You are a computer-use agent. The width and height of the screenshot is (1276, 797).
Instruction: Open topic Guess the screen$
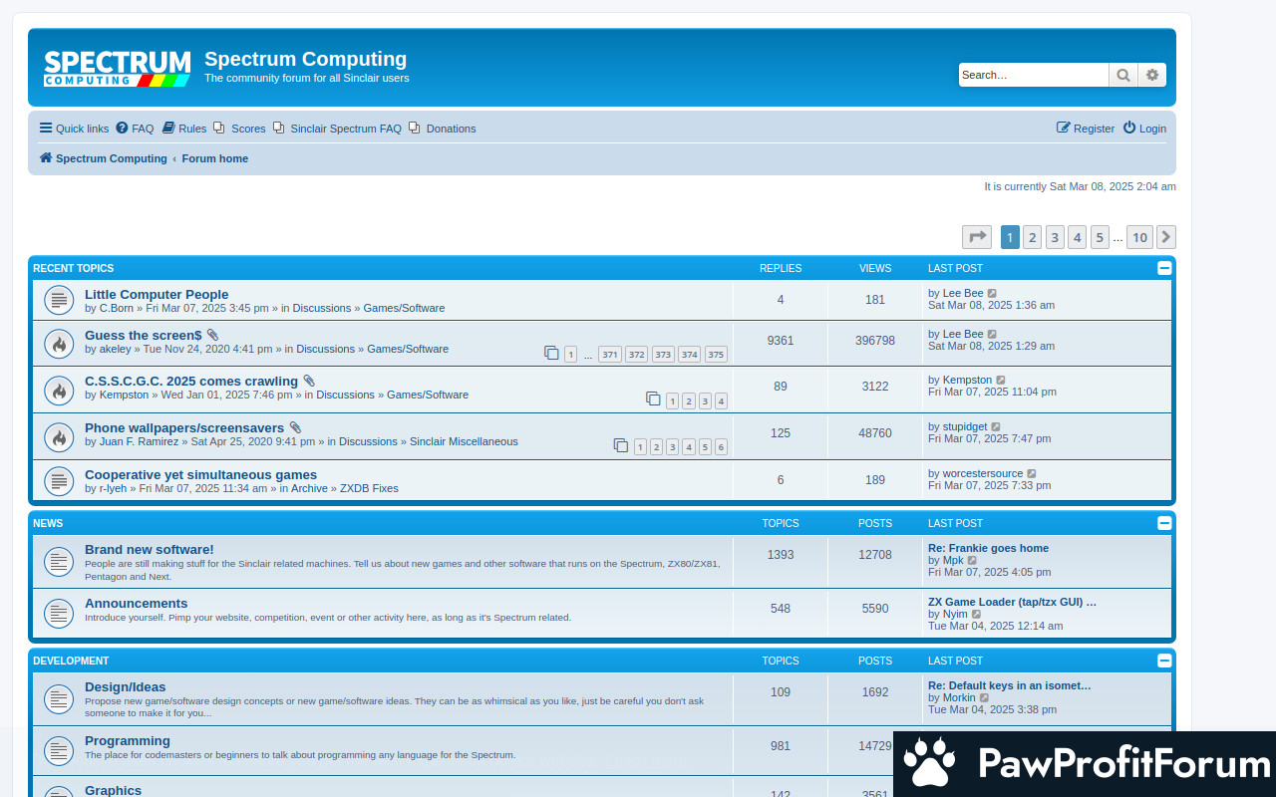point(144,335)
